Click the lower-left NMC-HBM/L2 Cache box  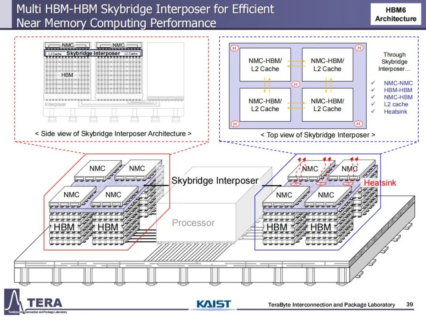(x=265, y=105)
